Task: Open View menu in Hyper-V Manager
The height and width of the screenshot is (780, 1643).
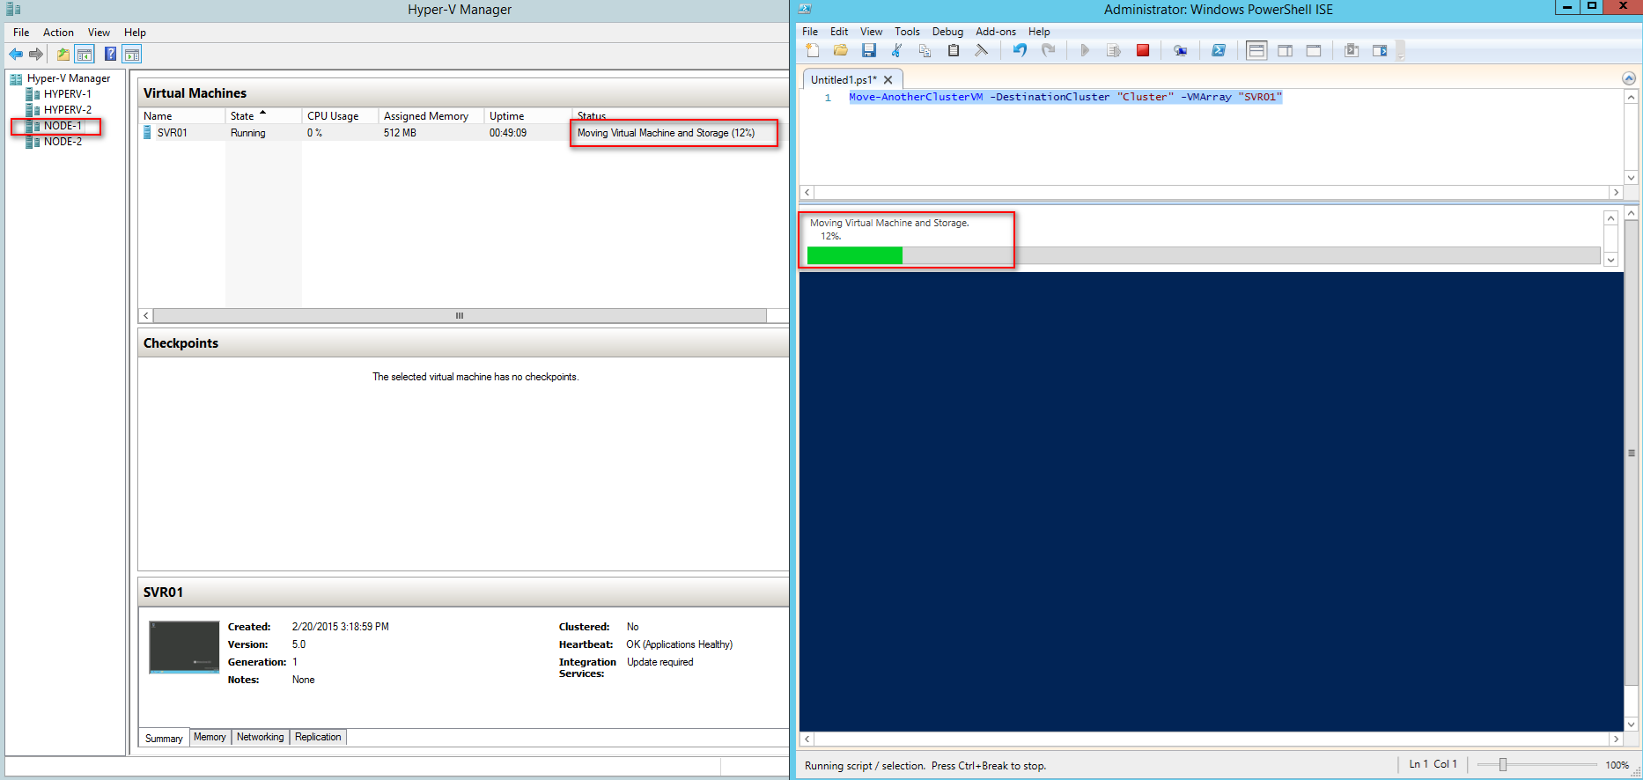Action: click(99, 33)
